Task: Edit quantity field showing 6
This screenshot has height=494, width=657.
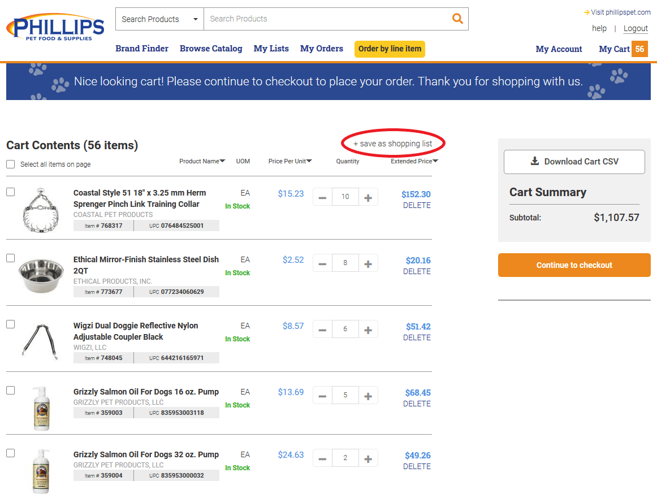Action: [345, 330]
